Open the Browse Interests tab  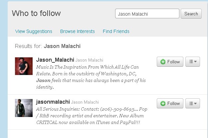click(78, 31)
